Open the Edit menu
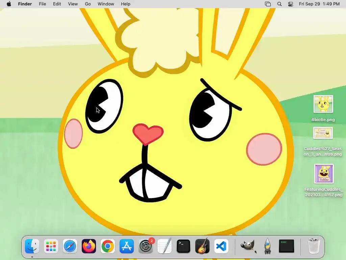 (57, 4)
